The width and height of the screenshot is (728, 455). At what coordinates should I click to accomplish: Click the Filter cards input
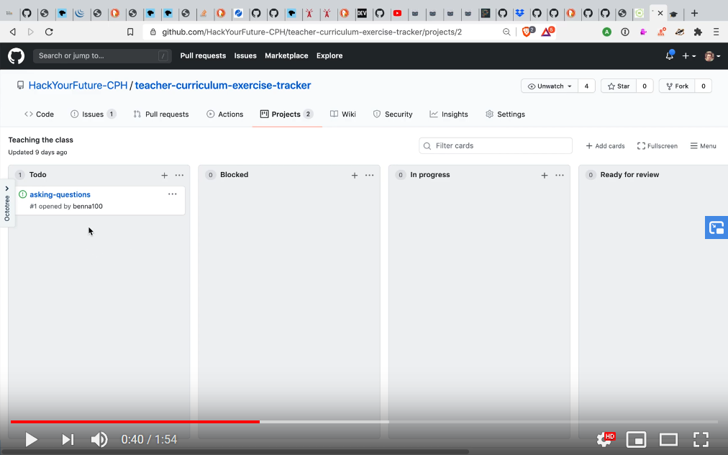pyautogui.click(x=496, y=145)
